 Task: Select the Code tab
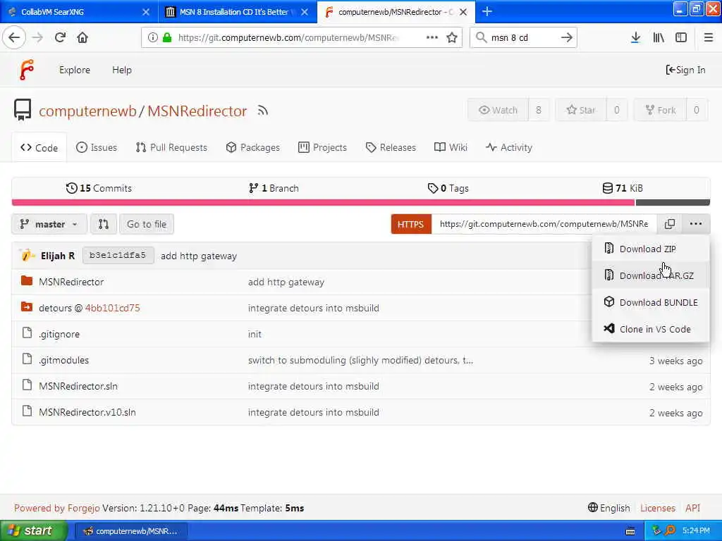click(39, 148)
